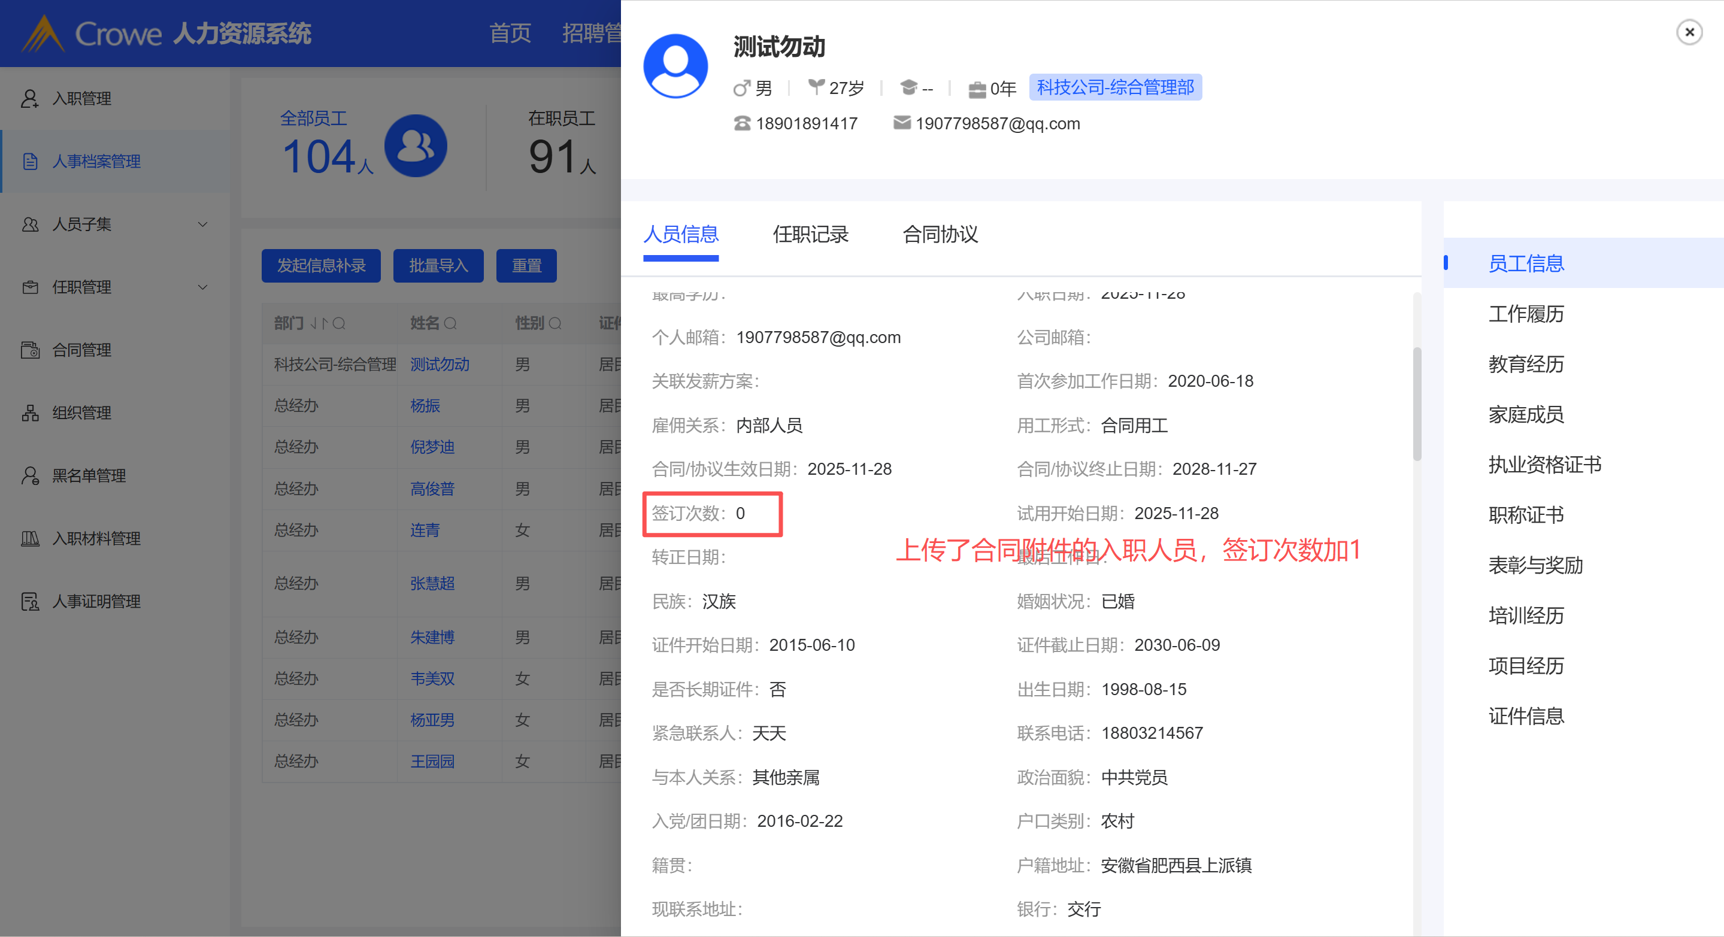Click the detail panel vertical scrollbar

[x=1416, y=404]
